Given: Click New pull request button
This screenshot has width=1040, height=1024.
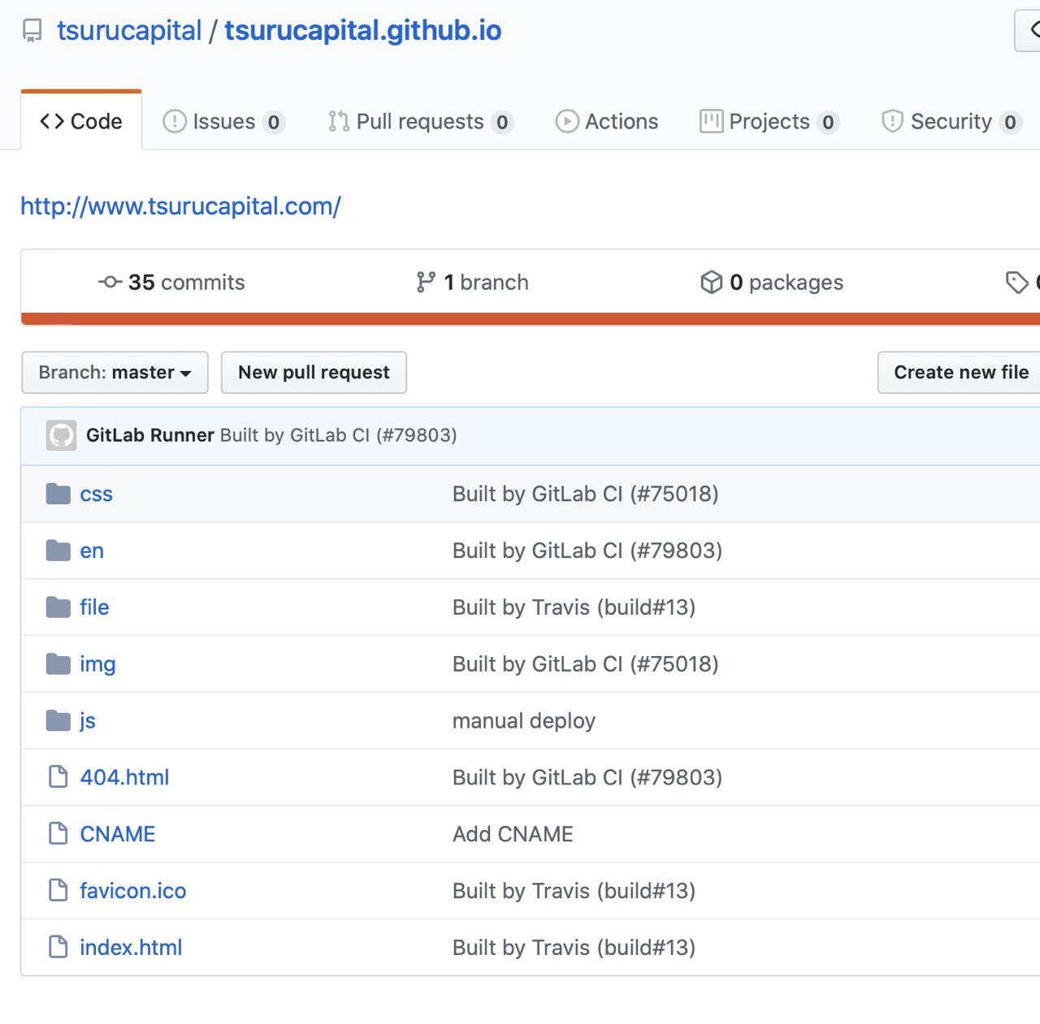Looking at the screenshot, I should click(x=314, y=373).
